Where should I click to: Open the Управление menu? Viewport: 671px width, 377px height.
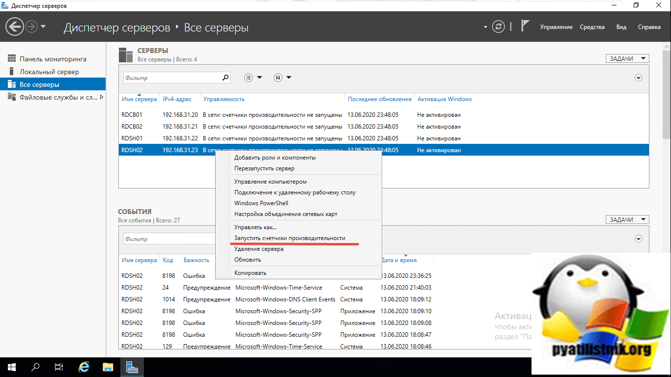(556, 27)
